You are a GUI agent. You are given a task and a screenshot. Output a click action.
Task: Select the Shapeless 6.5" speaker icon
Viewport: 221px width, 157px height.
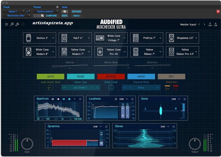tap(171, 38)
